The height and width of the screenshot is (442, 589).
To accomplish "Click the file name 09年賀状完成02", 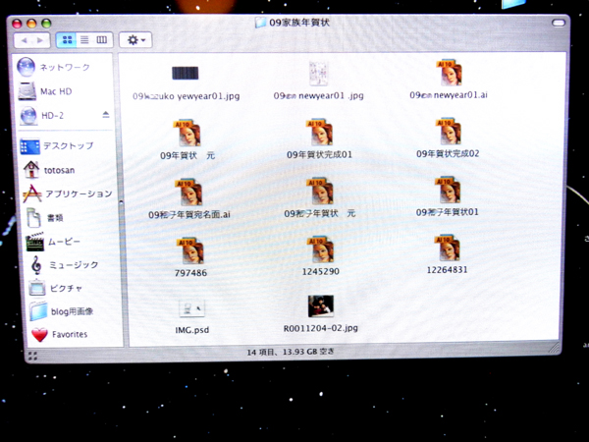I will click(448, 153).
